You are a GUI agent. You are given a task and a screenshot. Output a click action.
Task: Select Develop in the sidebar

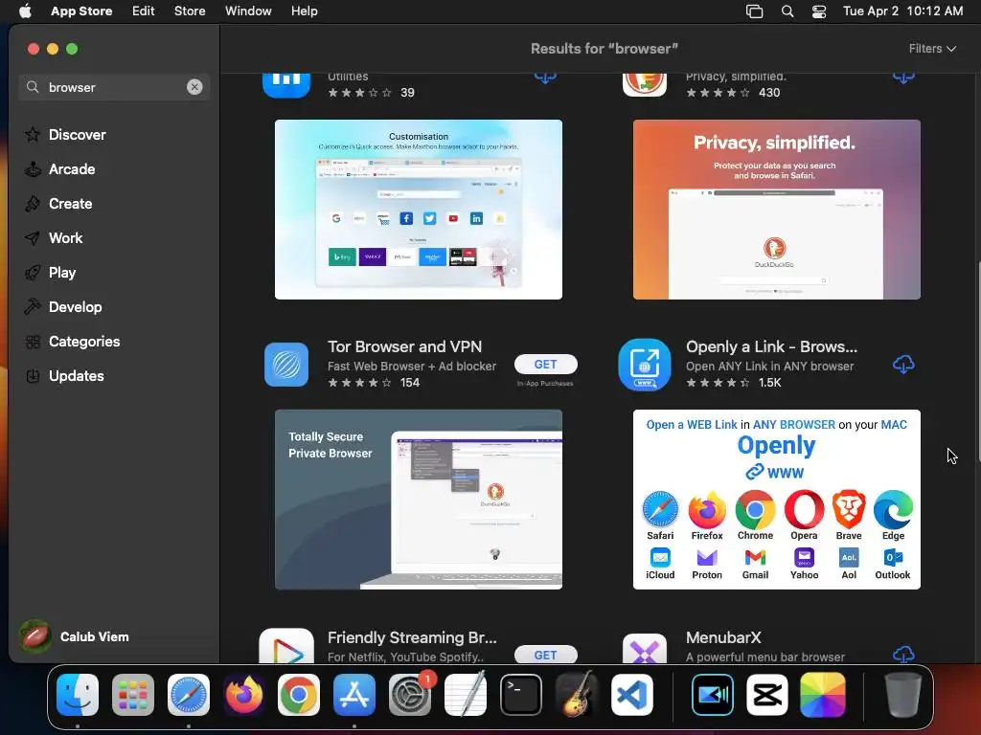75,307
